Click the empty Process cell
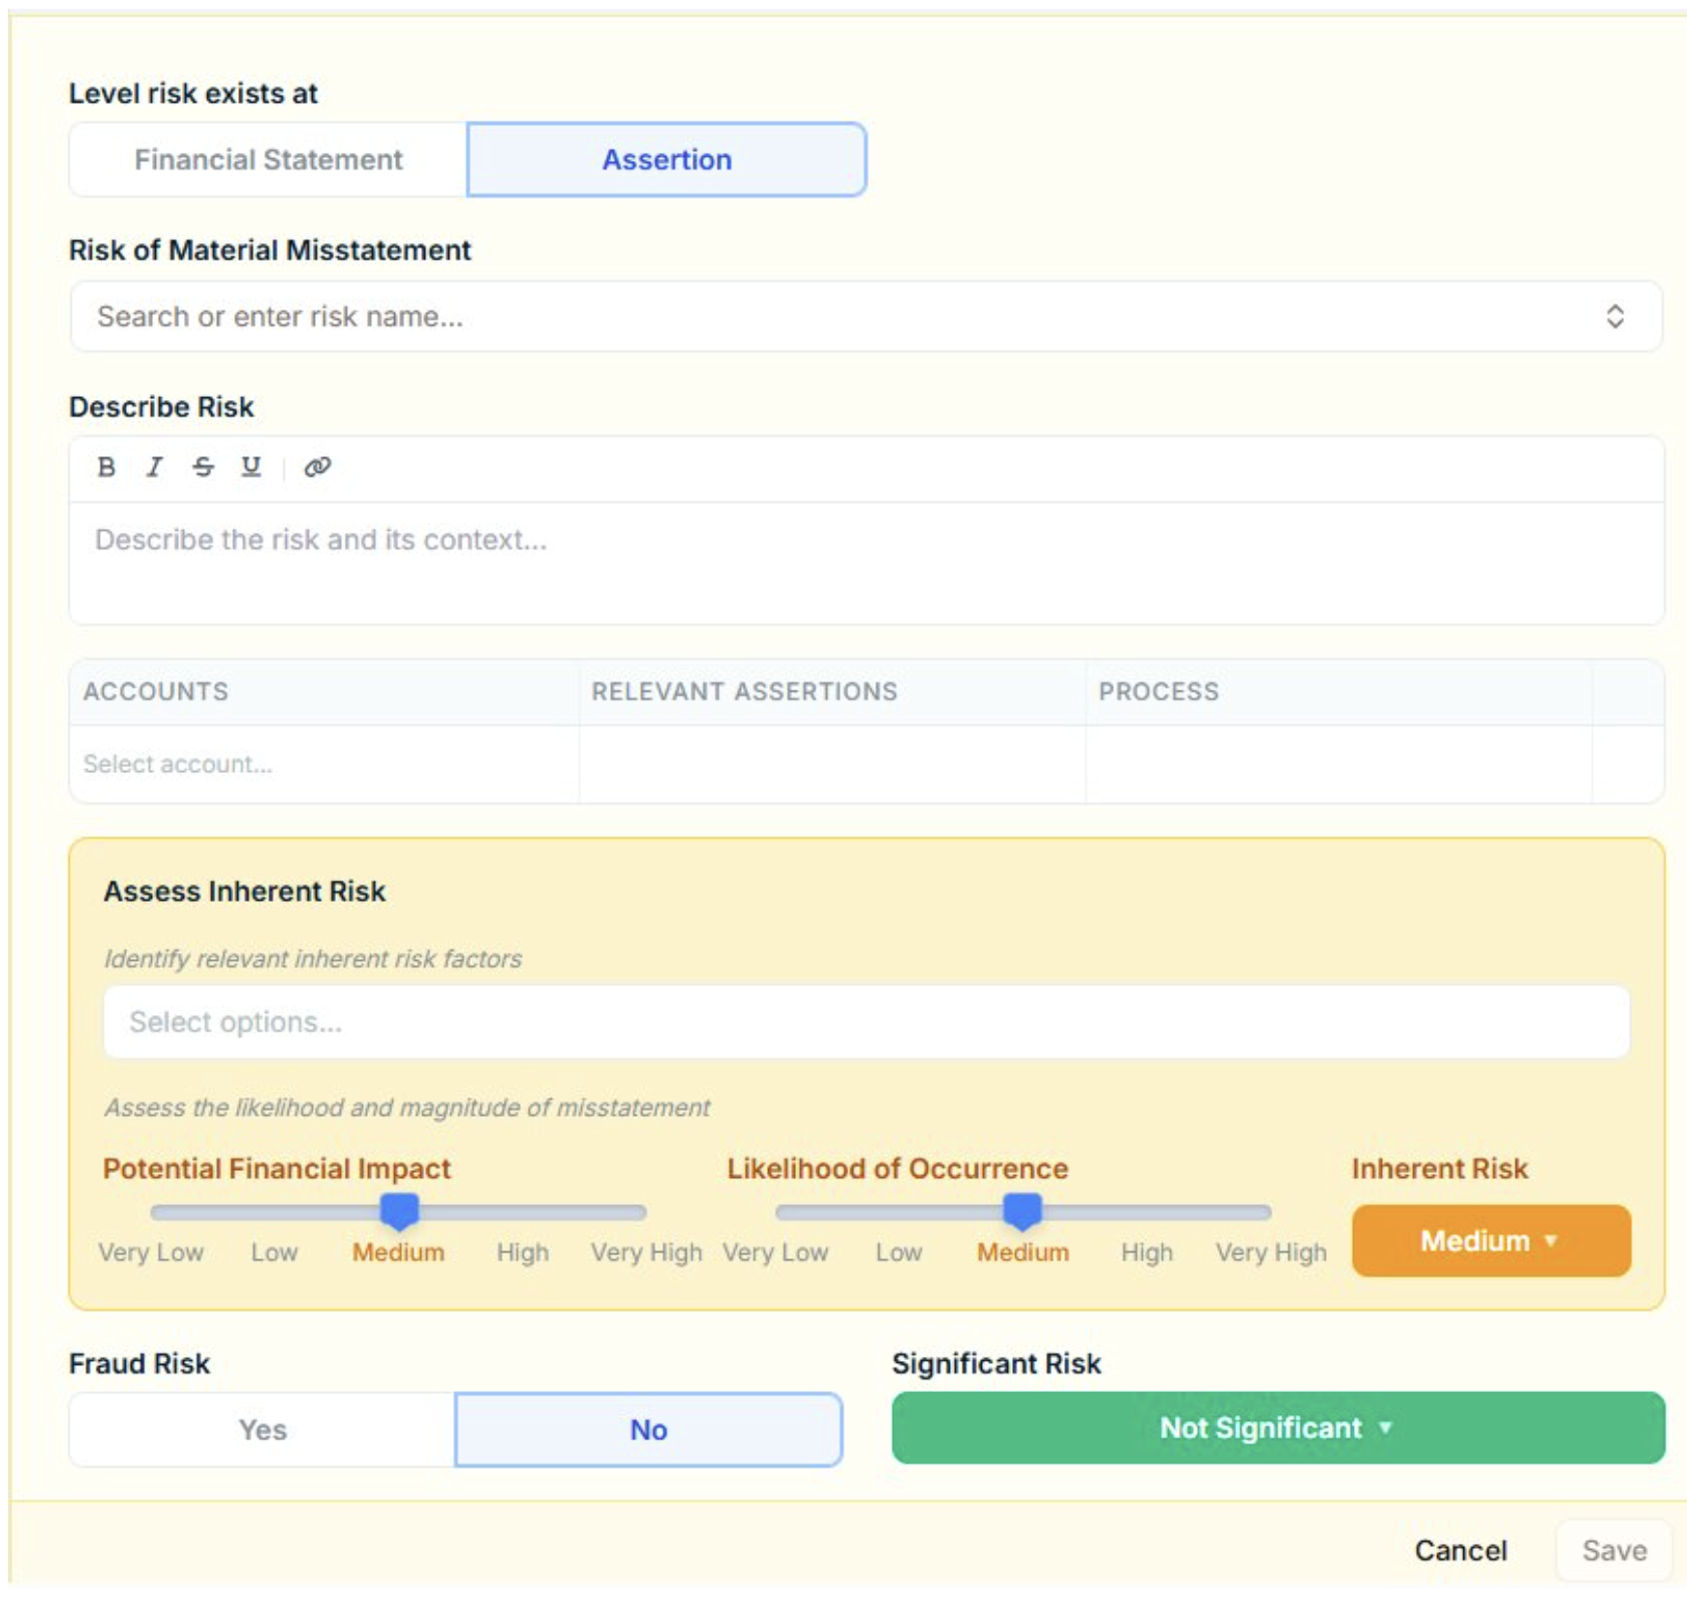 pyautogui.click(x=1339, y=764)
